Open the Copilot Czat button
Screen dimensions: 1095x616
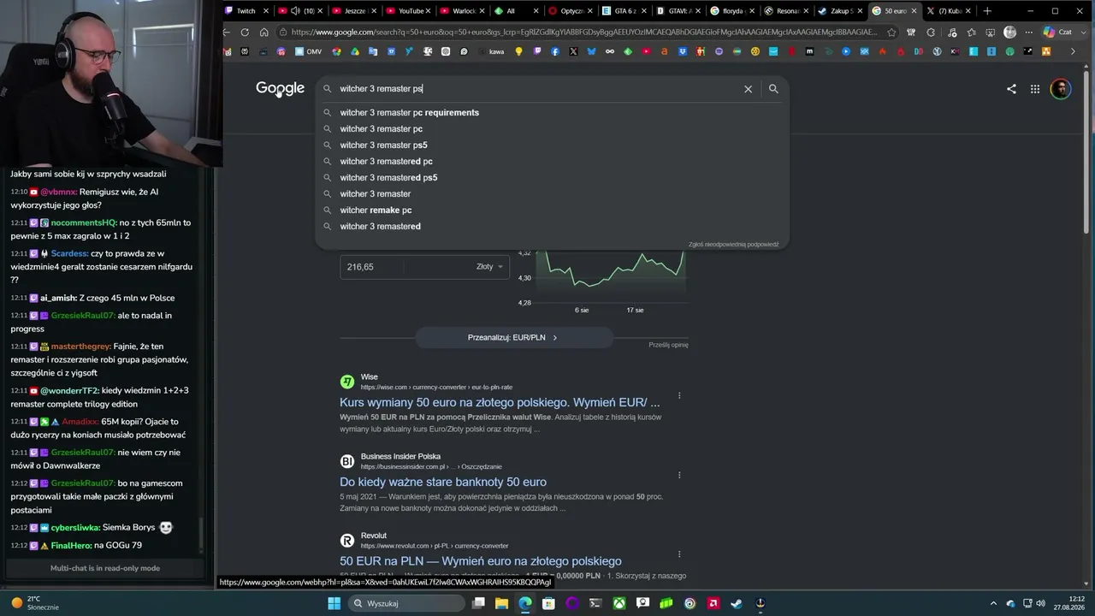point(1057,33)
